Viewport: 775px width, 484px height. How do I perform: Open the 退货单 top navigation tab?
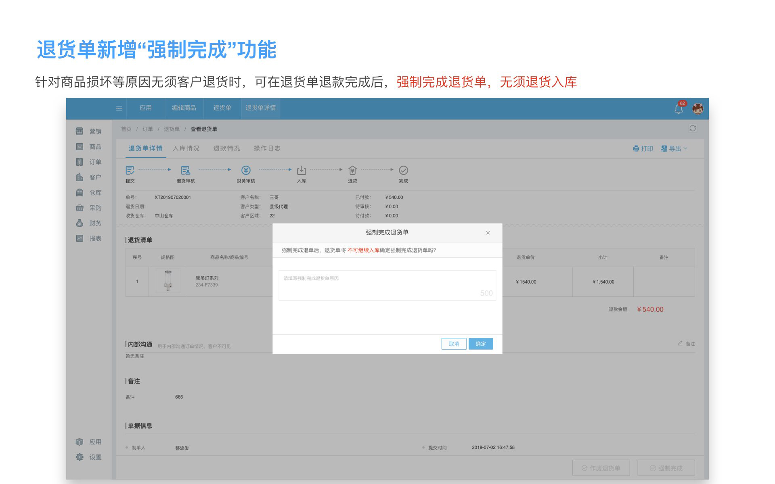click(222, 108)
